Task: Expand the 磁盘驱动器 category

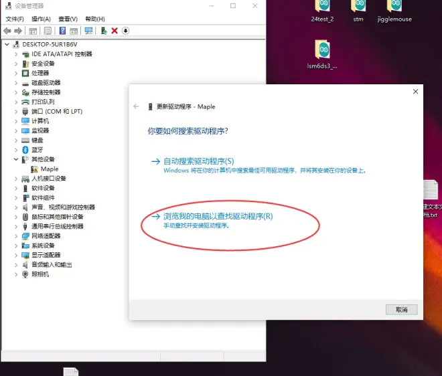Action: (16, 83)
